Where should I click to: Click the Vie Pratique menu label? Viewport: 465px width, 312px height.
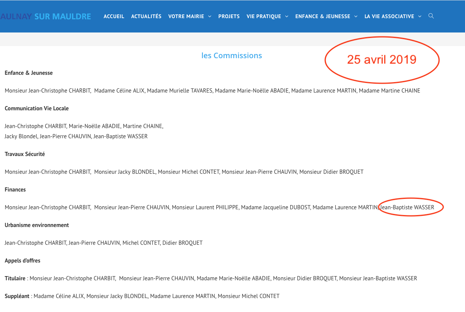pos(264,16)
